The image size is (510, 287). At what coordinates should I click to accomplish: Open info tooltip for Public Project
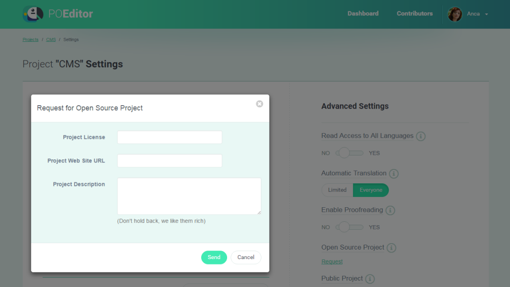[371, 279]
